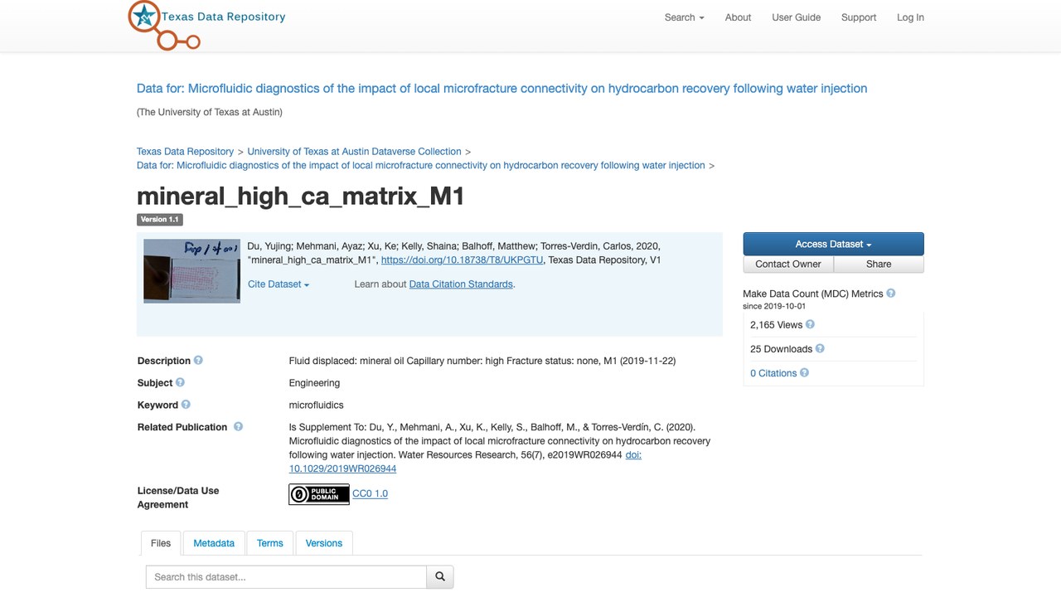1061x597 pixels.
Task: Open the dataset thumbnail image
Action: [x=191, y=271]
